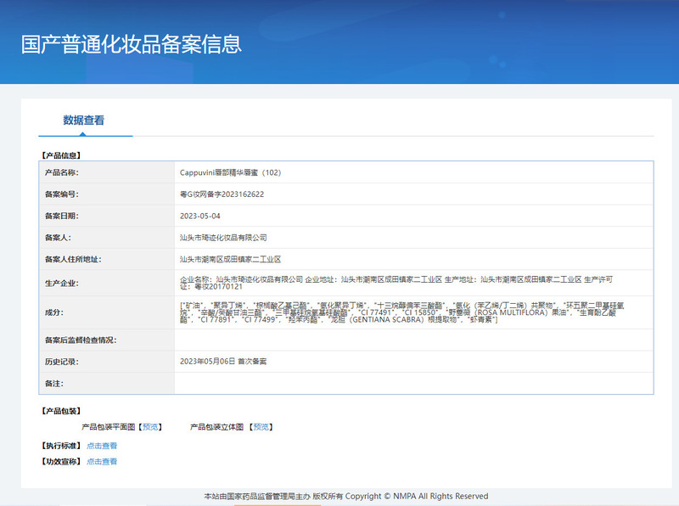The height and width of the screenshot is (506, 679).
Task: Open the 数据查看 tab
Action: click(83, 121)
